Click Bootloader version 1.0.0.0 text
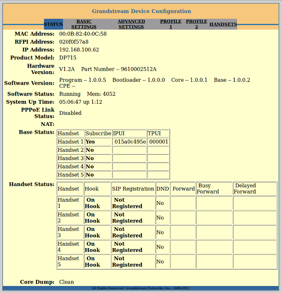This screenshot has width=282, height=293. [x=139, y=80]
